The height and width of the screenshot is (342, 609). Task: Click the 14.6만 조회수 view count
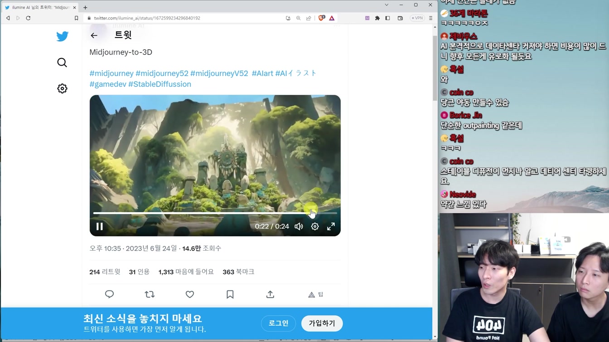click(x=202, y=248)
